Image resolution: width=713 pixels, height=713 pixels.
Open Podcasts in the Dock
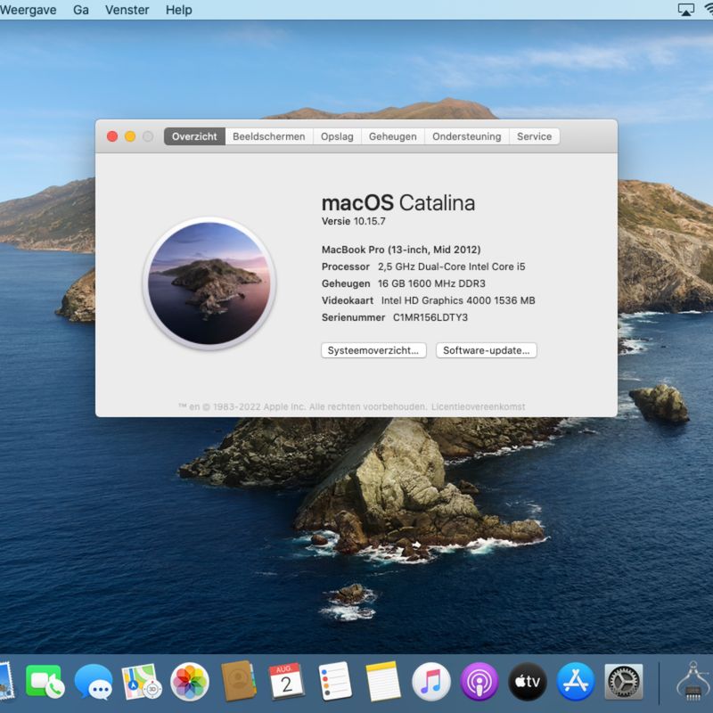[x=479, y=682]
